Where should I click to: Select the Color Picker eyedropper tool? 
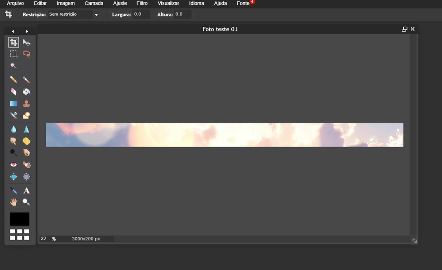(x=13, y=191)
